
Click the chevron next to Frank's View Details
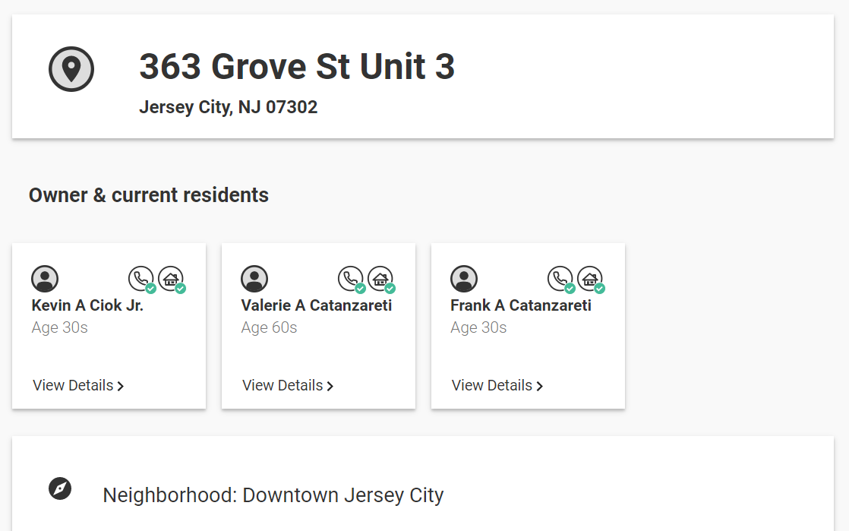tap(540, 387)
